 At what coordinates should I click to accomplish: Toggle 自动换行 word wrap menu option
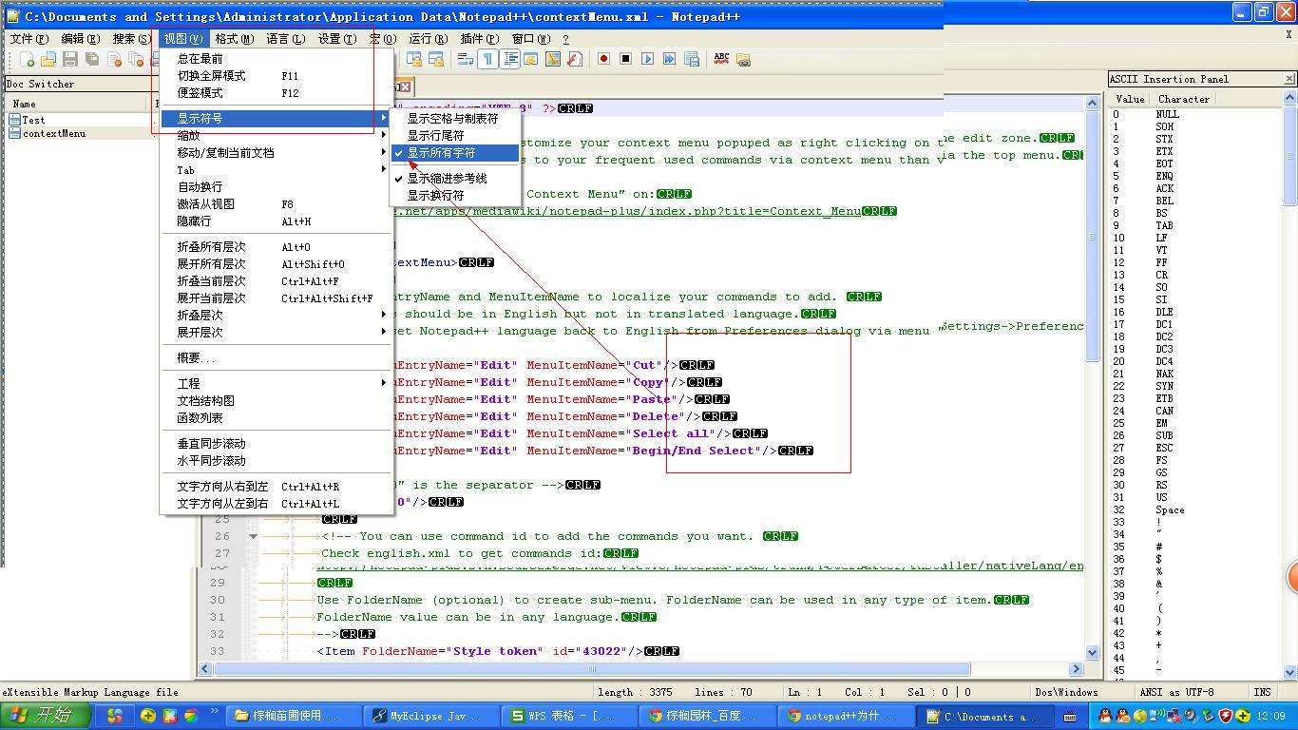276,187
